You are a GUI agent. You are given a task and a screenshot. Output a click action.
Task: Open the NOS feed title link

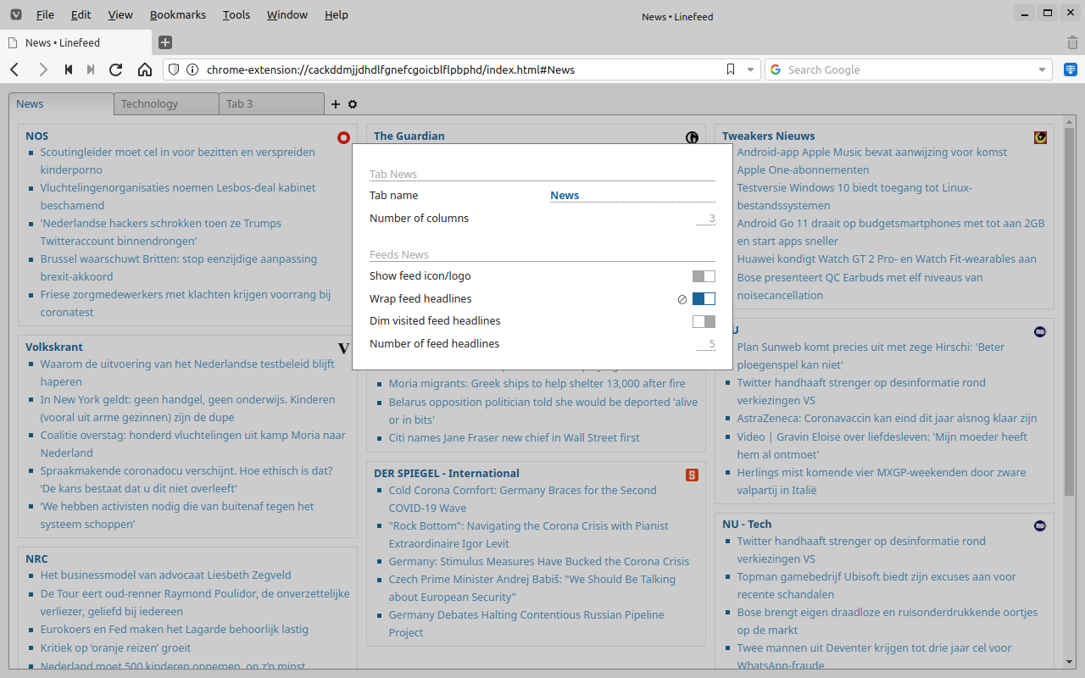[36, 136]
